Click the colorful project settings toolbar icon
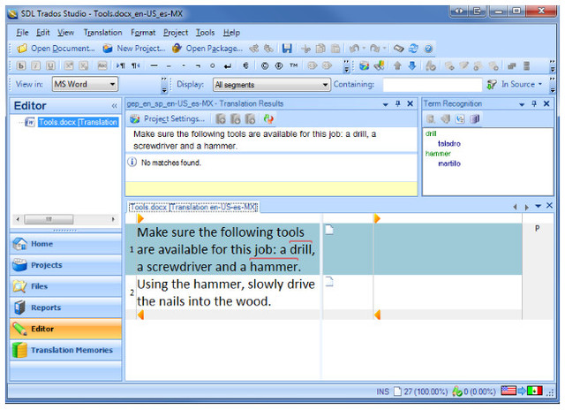Viewport: 565px width, 410px height. pos(365,65)
